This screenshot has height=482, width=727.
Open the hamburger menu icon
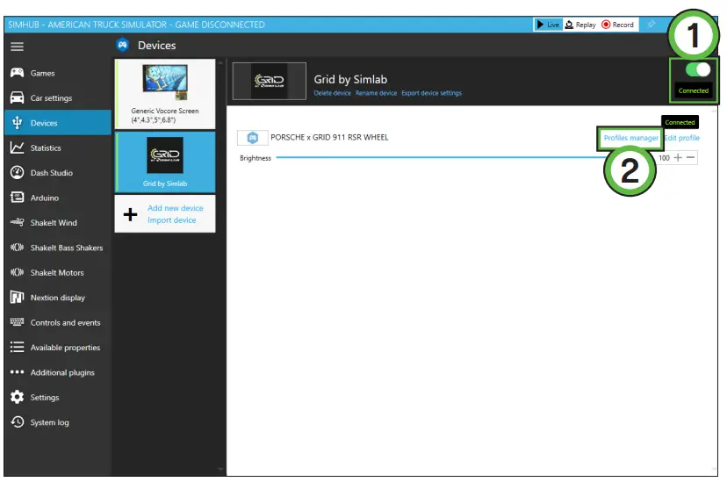(18, 47)
